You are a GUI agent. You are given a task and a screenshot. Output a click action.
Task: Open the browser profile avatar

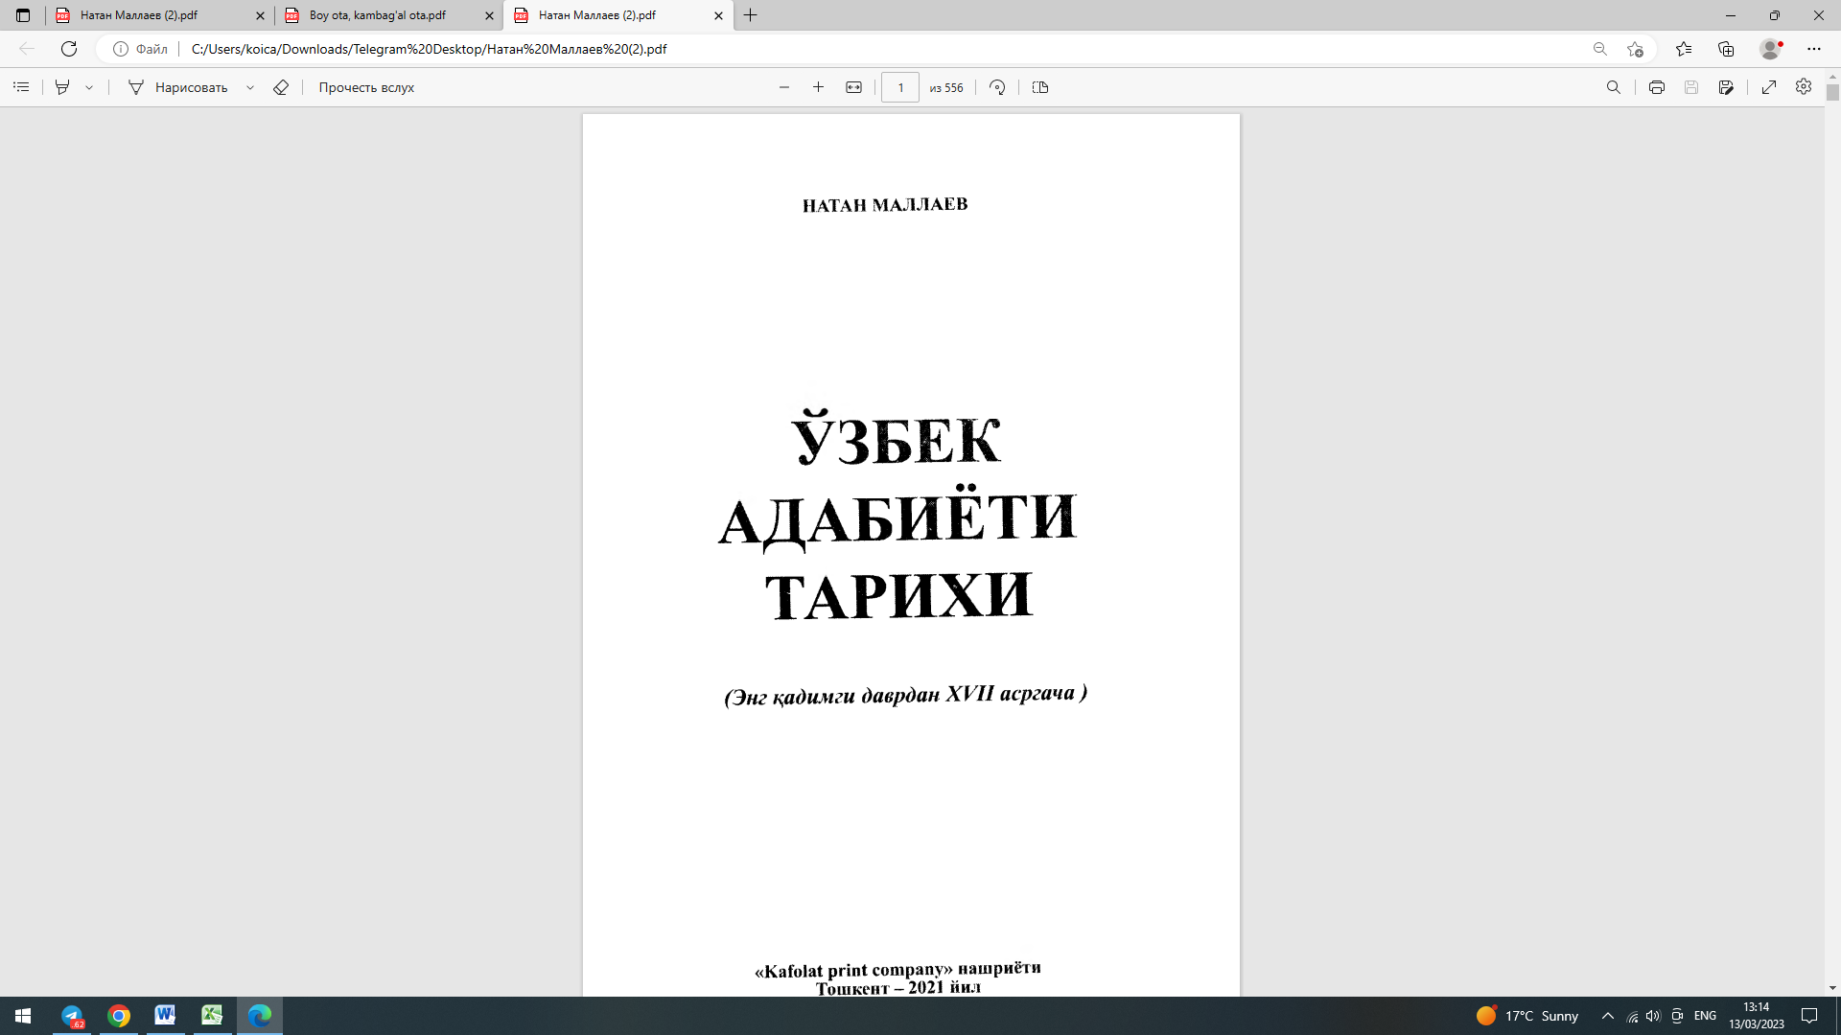click(x=1771, y=49)
